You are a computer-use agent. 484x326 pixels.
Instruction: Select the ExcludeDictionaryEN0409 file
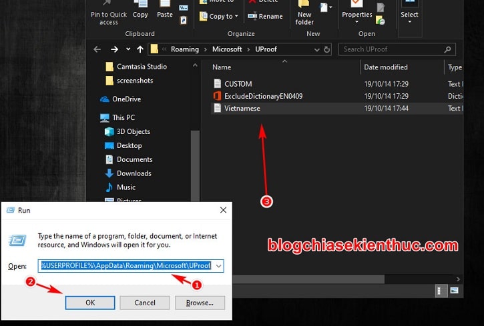click(337, 96)
